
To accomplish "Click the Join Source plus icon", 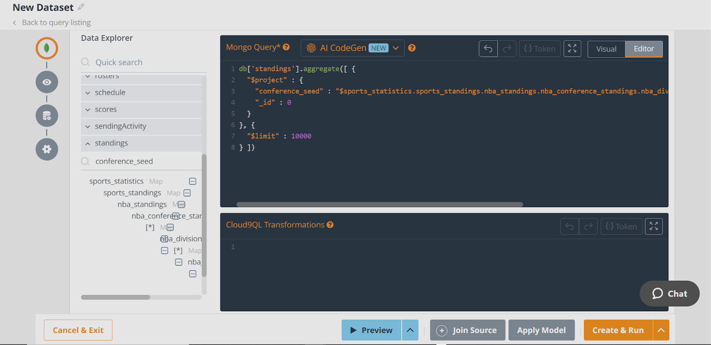I will click(442, 330).
